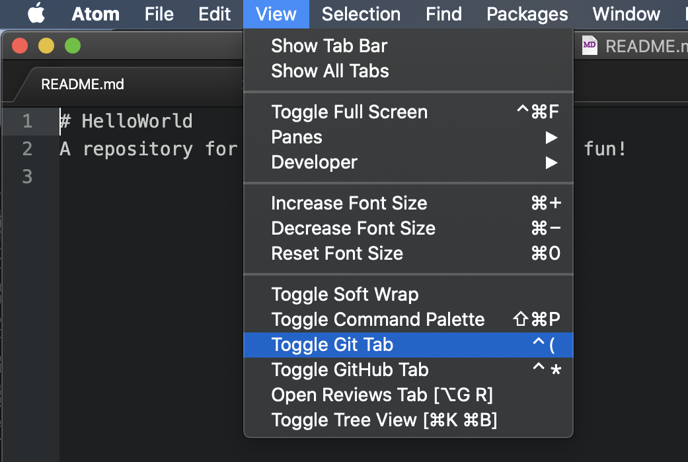The image size is (688, 462).
Task: Select Increase Font Size menu item
Action: coord(349,204)
